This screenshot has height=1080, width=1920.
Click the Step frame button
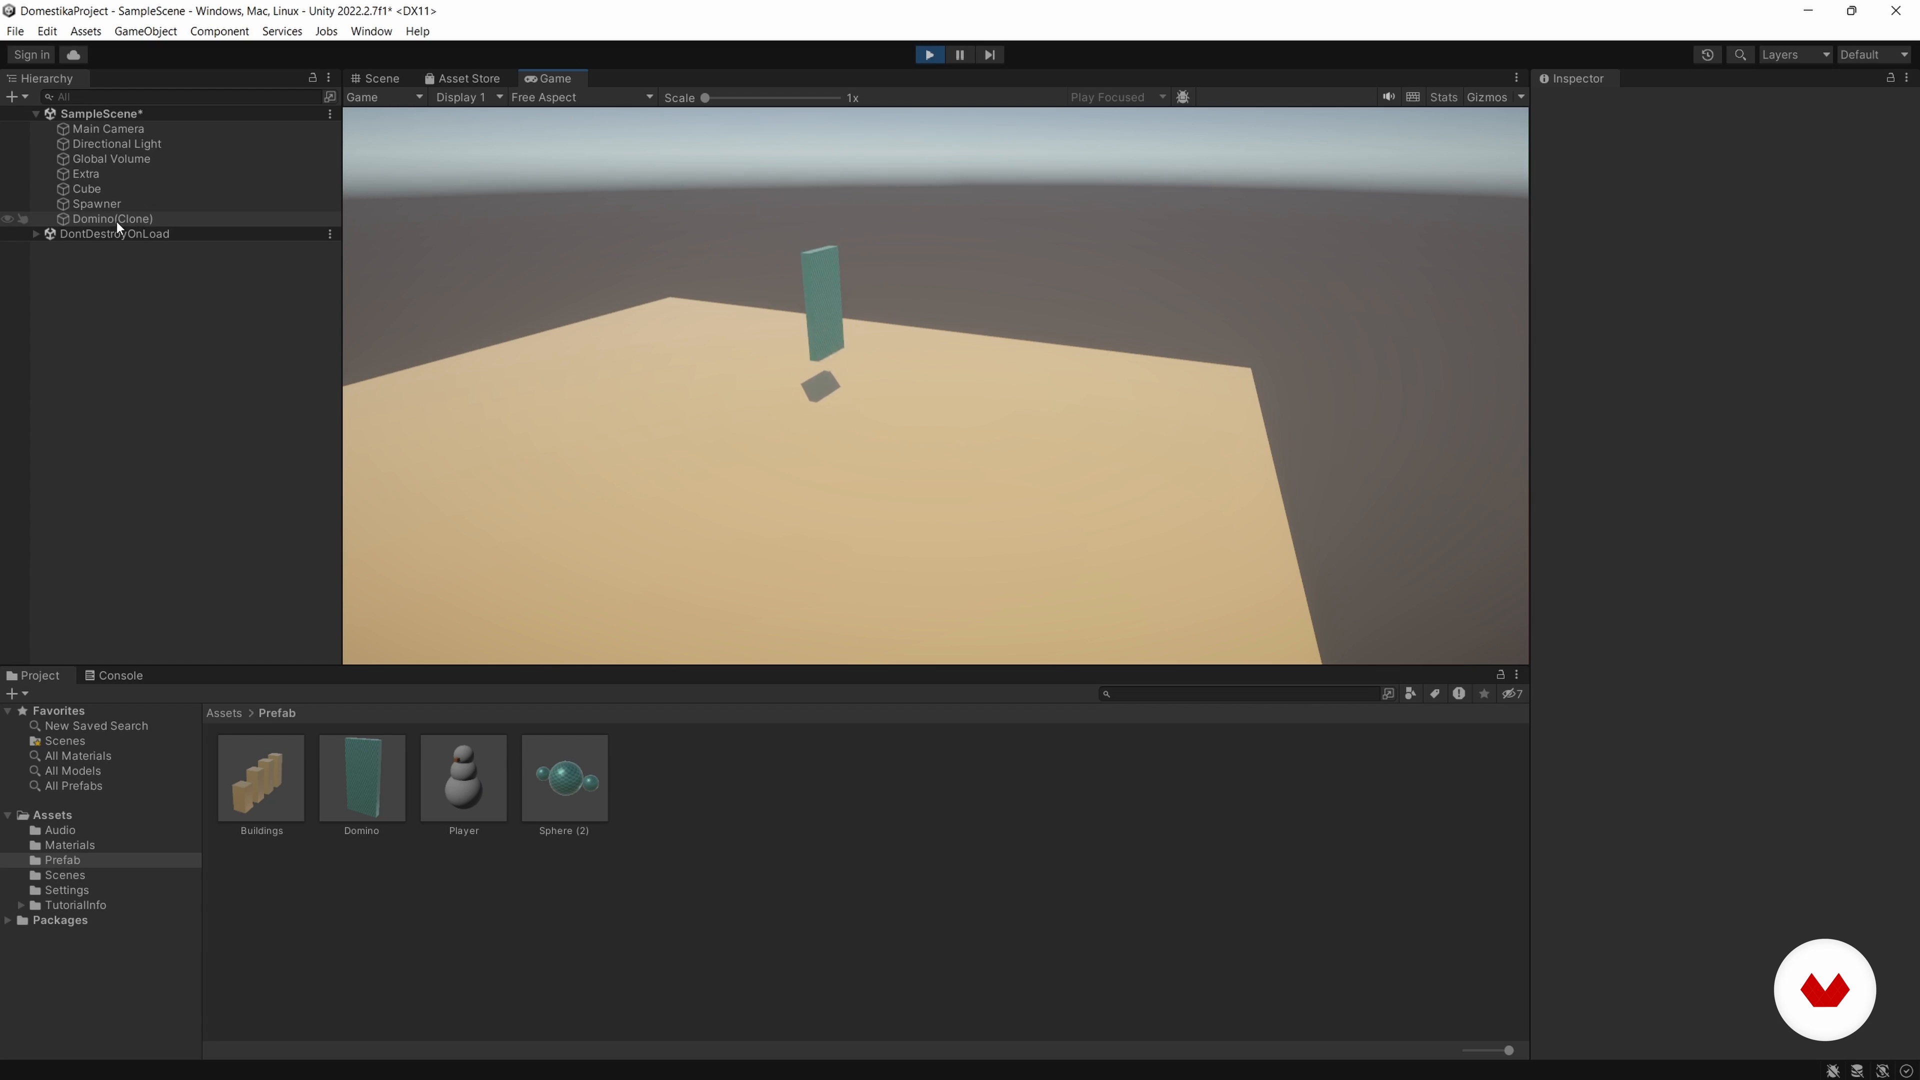(989, 54)
